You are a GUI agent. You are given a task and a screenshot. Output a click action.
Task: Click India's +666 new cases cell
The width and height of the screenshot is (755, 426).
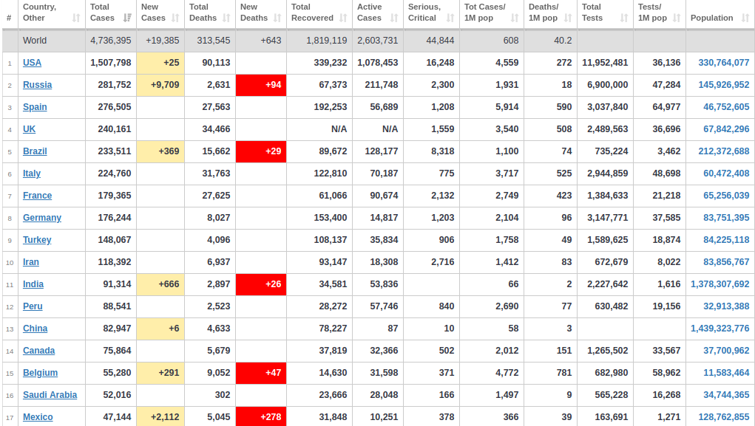pyautogui.click(x=160, y=284)
